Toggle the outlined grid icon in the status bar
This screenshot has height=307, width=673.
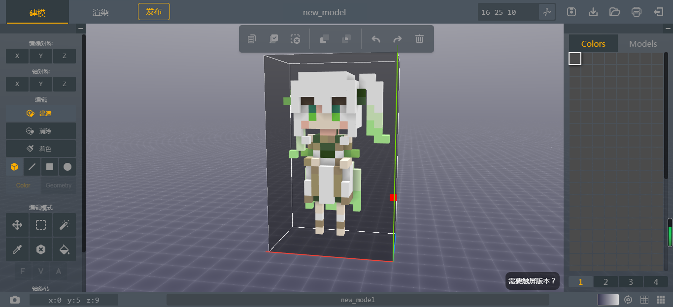tap(644, 300)
